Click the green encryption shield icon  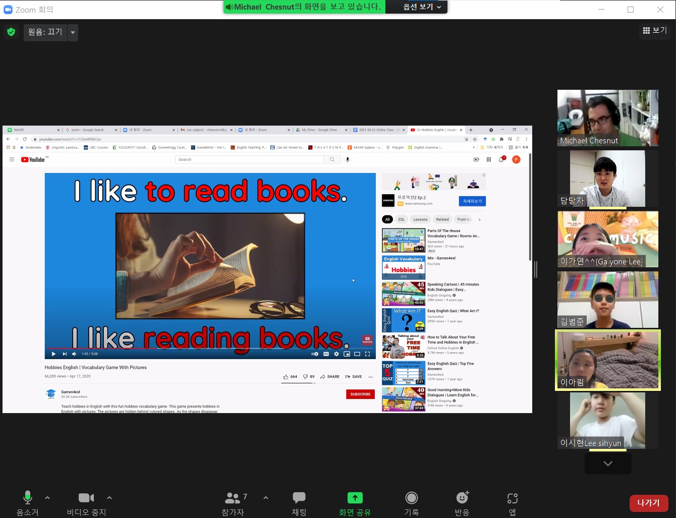point(11,32)
